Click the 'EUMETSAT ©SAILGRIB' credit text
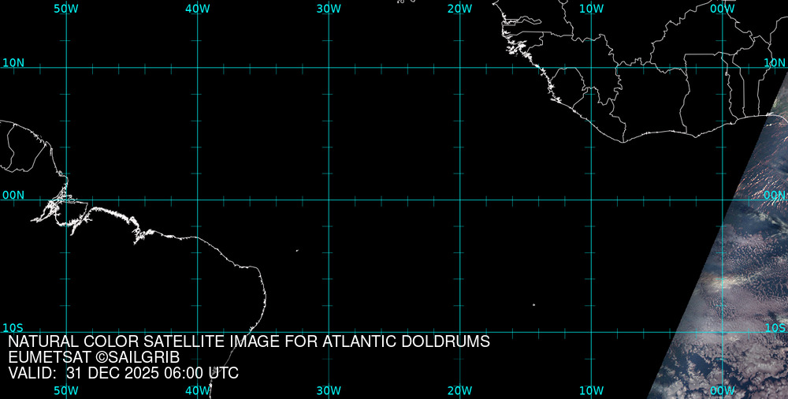788x399 pixels. (94, 357)
